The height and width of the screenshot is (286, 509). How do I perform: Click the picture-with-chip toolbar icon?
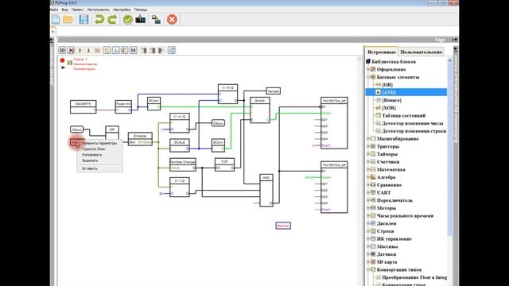coord(156,19)
